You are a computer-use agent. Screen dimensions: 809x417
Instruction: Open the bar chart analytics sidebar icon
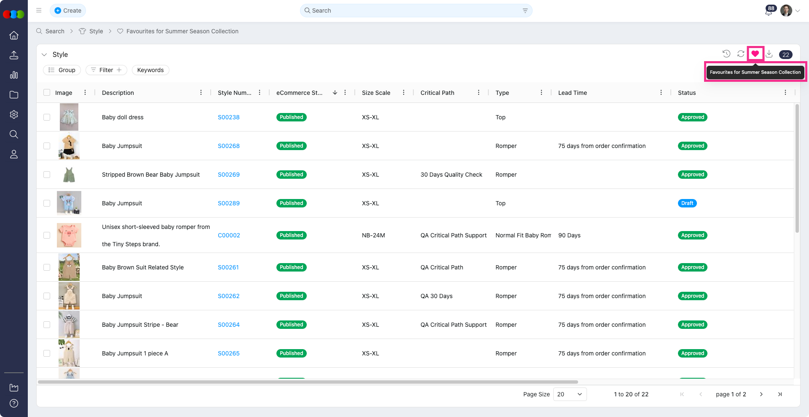(14, 75)
